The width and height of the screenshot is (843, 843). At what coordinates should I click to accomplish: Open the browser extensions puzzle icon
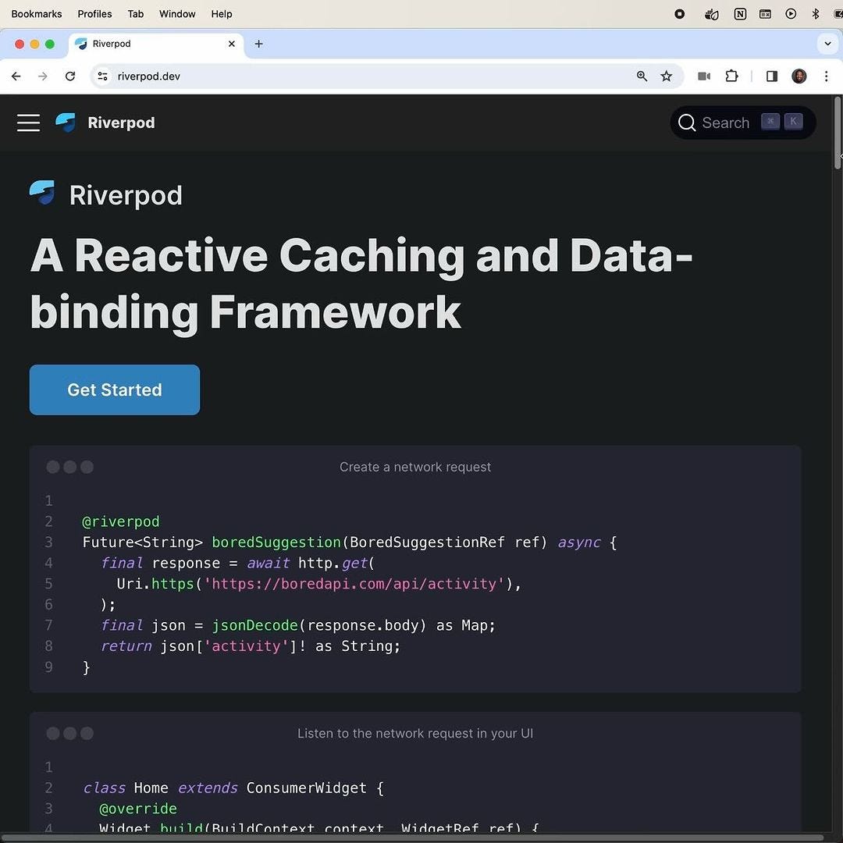pyautogui.click(x=731, y=76)
